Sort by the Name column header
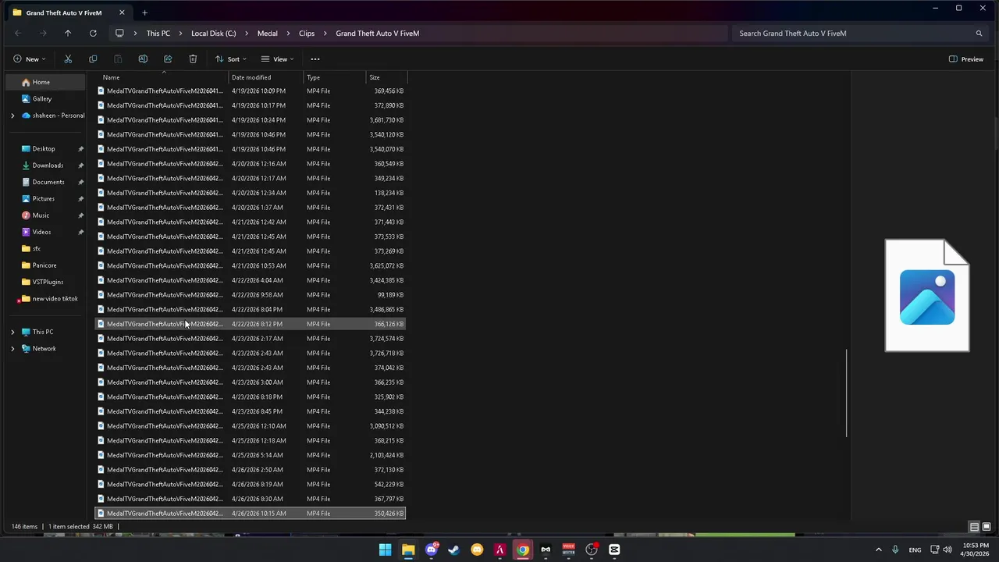This screenshot has width=999, height=562. [x=162, y=77]
